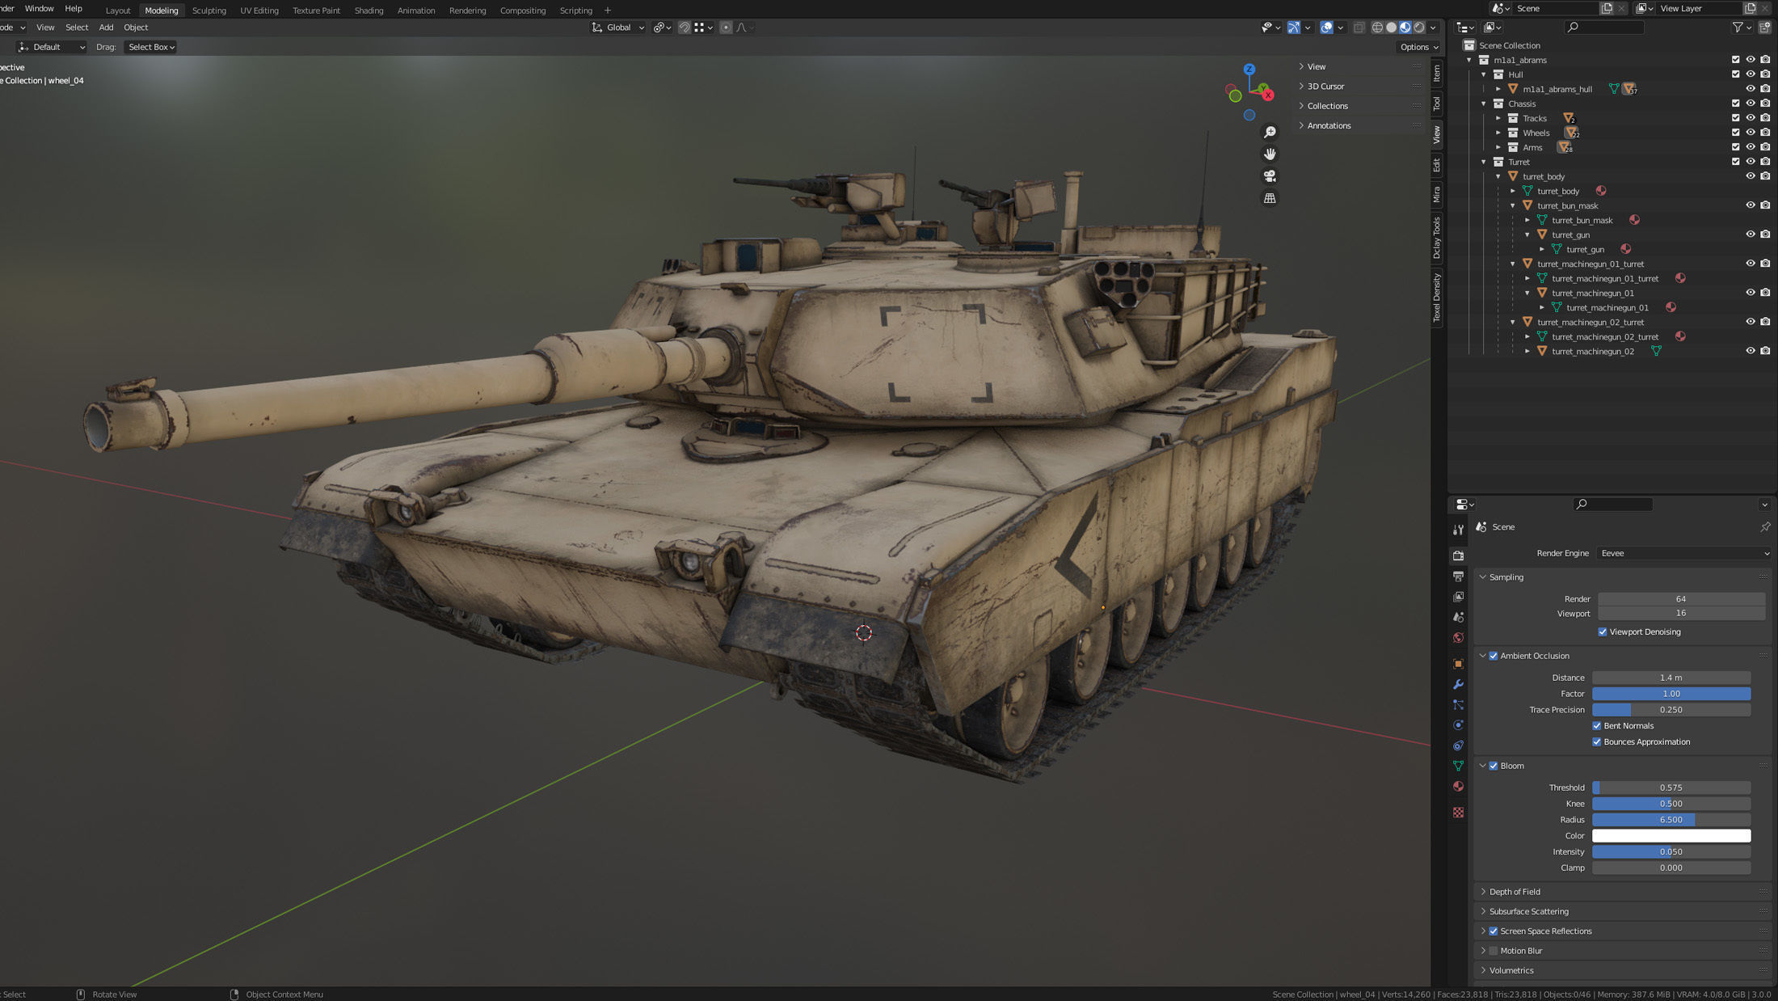Open the Modifier properties blue wrench icon

pyautogui.click(x=1458, y=684)
